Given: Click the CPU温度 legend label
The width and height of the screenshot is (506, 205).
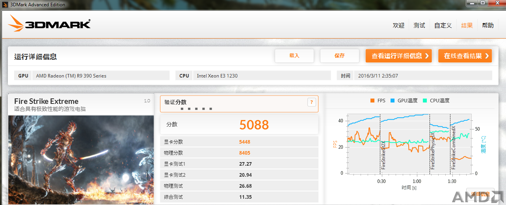Looking at the screenshot, I should pos(440,101).
